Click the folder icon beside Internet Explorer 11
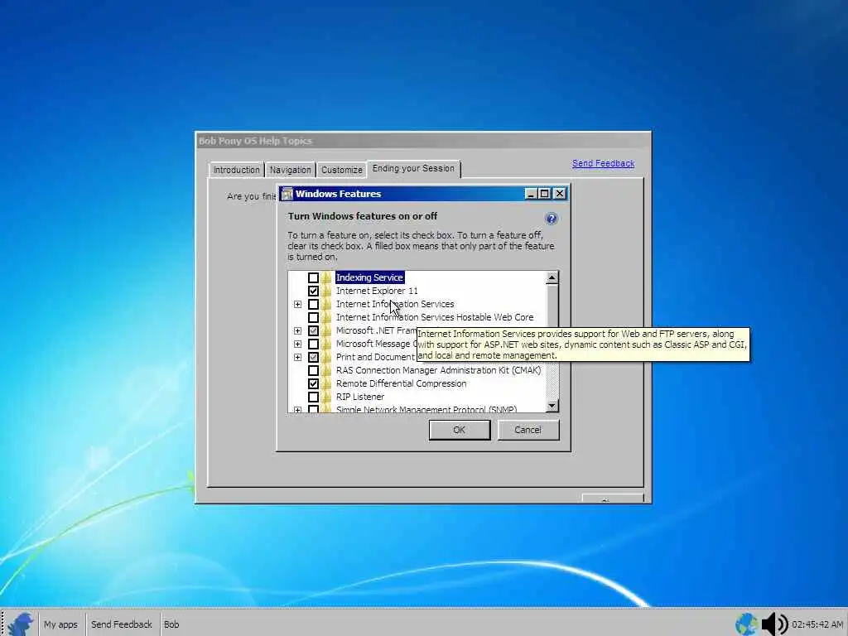This screenshot has width=848, height=636. click(326, 291)
